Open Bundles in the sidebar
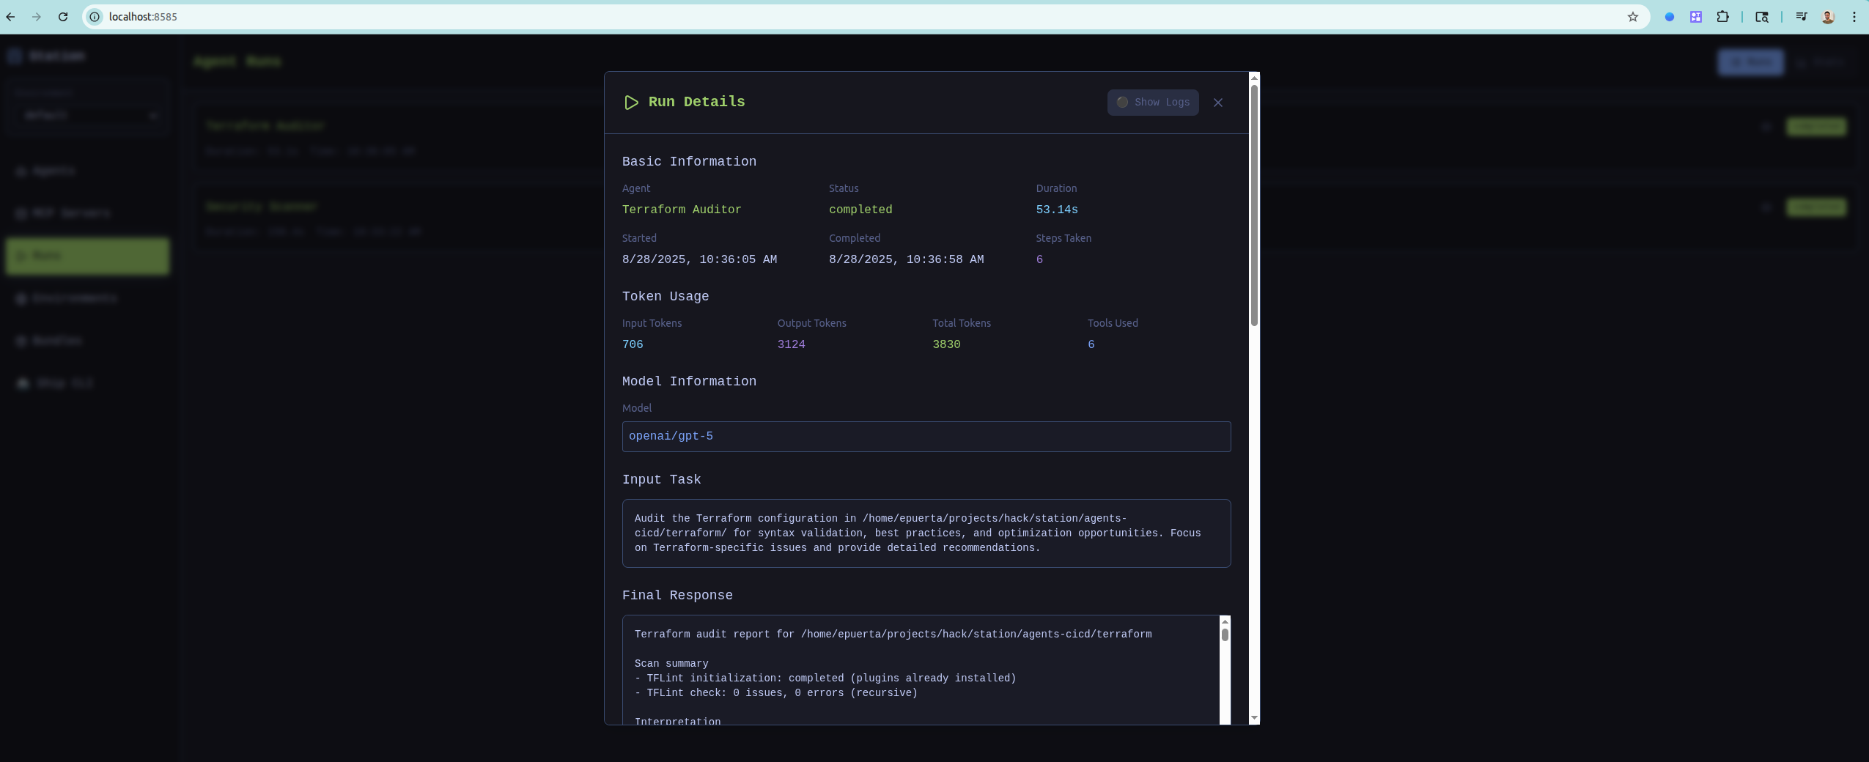 pos(87,341)
